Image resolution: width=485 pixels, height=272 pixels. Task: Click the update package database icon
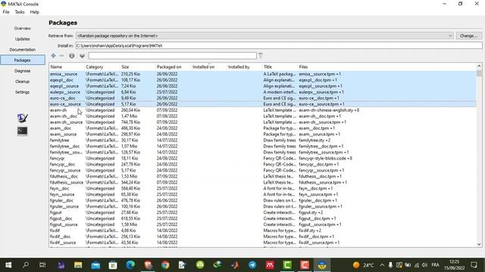tap(82, 56)
